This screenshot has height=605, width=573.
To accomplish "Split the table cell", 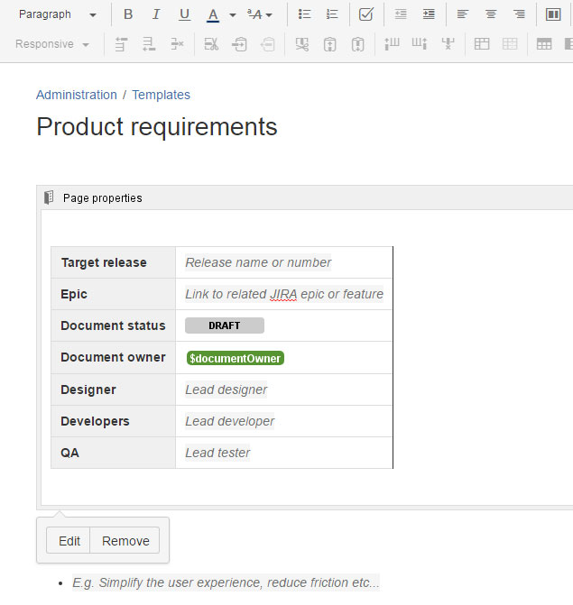I will (x=510, y=44).
